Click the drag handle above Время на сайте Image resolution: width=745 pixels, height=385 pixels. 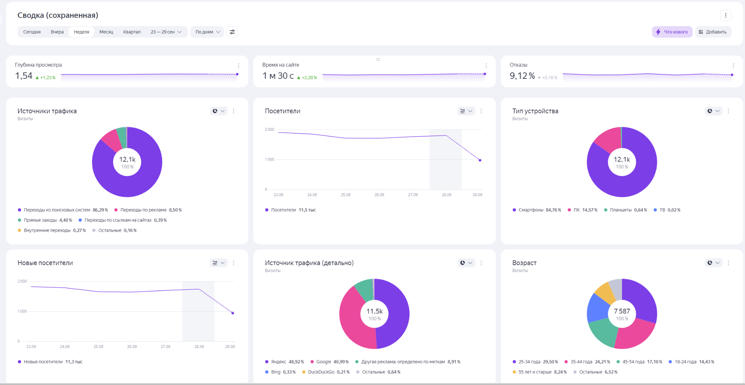pyautogui.click(x=378, y=59)
